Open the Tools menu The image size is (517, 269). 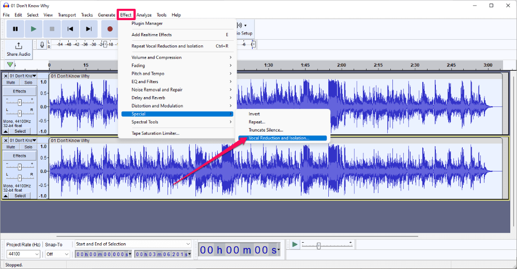(161, 15)
